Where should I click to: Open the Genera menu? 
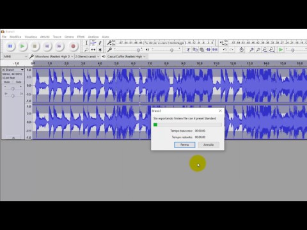pyautogui.click(x=69, y=37)
